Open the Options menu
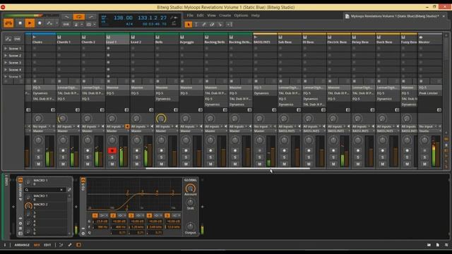The height and width of the screenshot is (254, 452). (241, 16)
